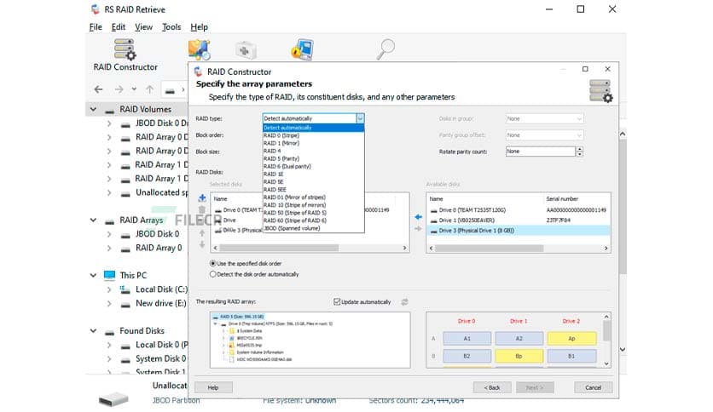Select 'Detect the disk order automatically' radio
The height and width of the screenshot is (412, 713).
[x=213, y=274]
